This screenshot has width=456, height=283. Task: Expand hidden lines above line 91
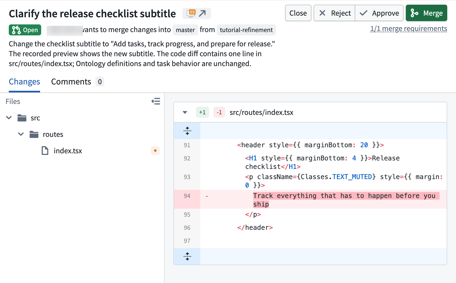point(187,131)
